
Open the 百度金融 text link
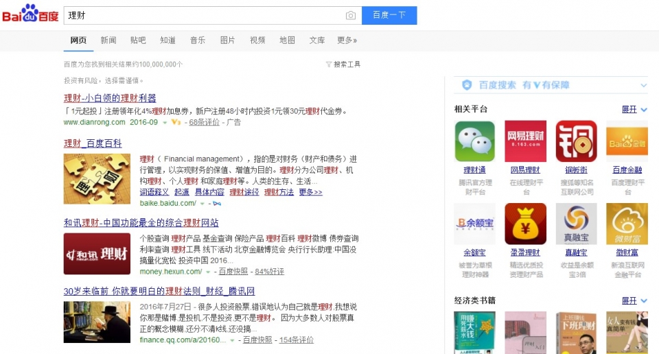coord(627,170)
